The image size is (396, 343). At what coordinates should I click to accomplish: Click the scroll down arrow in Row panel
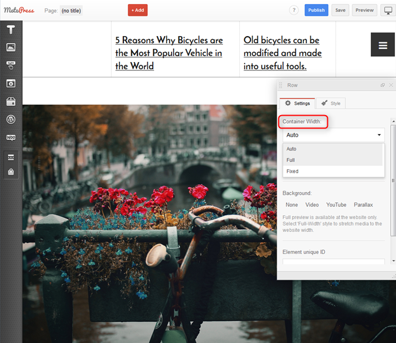pyautogui.click(x=394, y=261)
